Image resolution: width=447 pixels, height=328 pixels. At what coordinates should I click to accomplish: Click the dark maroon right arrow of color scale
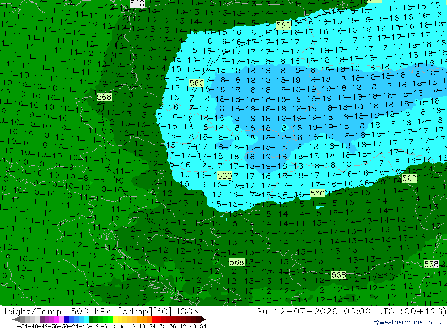[x=203, y=319]
